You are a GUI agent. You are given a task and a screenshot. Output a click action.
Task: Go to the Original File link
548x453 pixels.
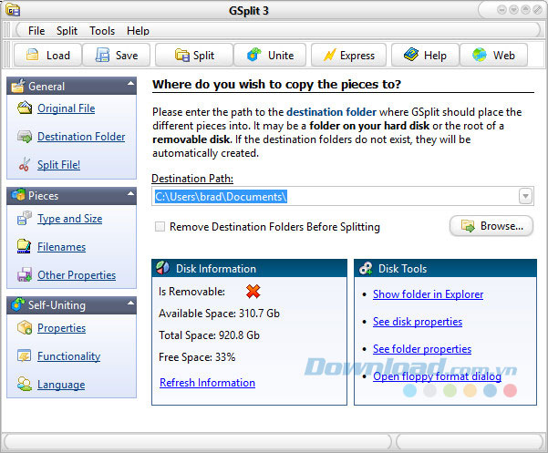(x=67, y=108)
